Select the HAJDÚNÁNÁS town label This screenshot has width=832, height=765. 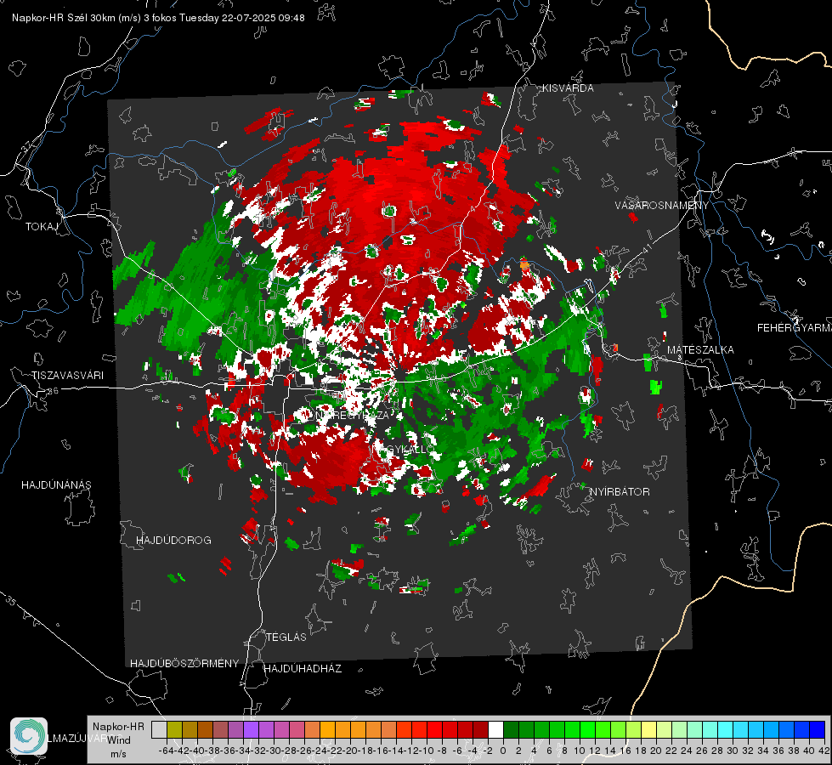point(56,485)
